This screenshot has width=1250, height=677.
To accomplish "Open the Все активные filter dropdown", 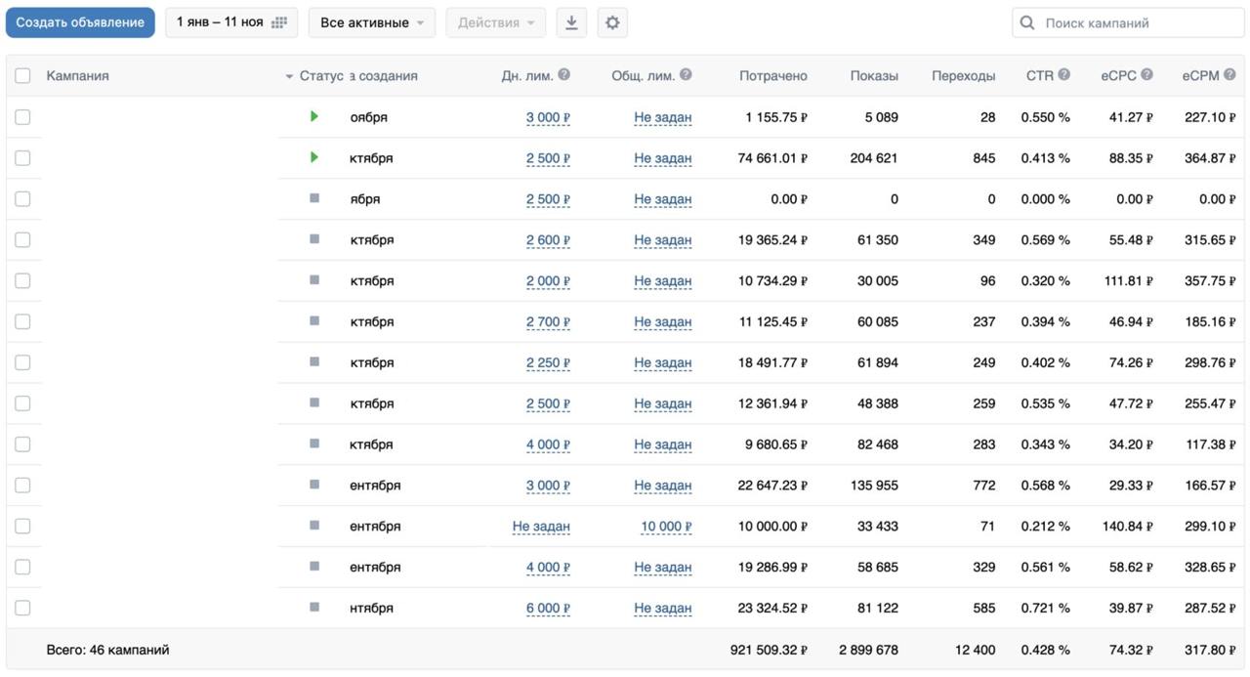I will click(371, 22).
